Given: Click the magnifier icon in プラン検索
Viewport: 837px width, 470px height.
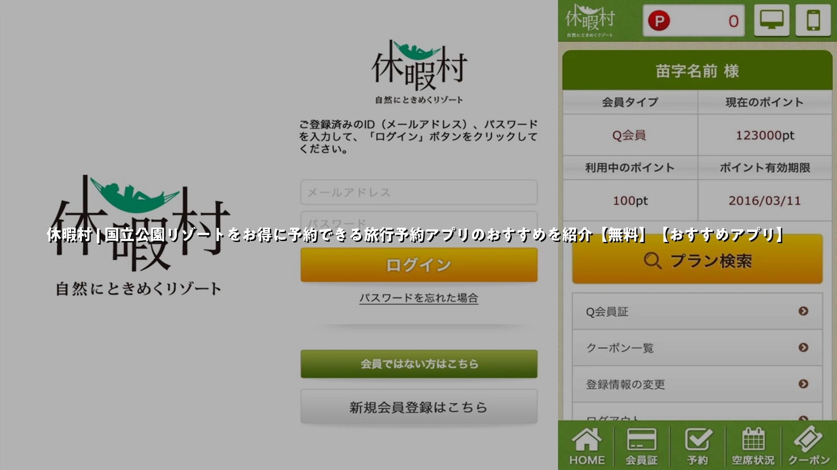Looking at the screenshot, I should 653,261.
